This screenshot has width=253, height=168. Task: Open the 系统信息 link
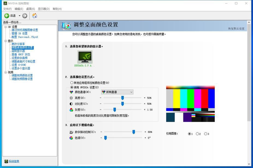coord(14,161)
